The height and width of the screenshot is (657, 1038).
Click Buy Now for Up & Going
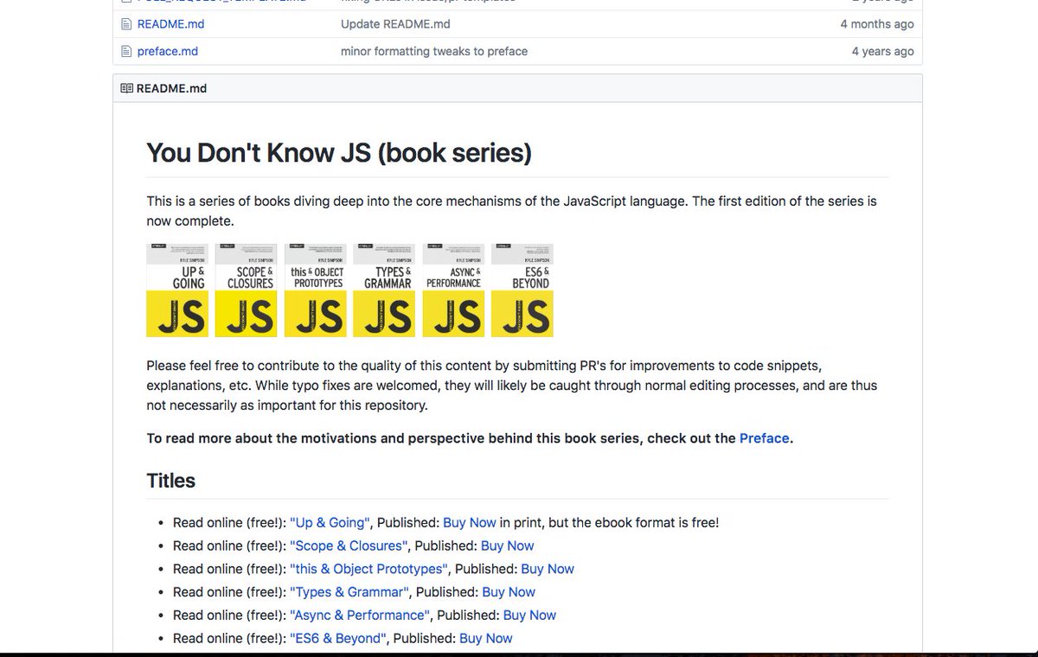point(470,522)
